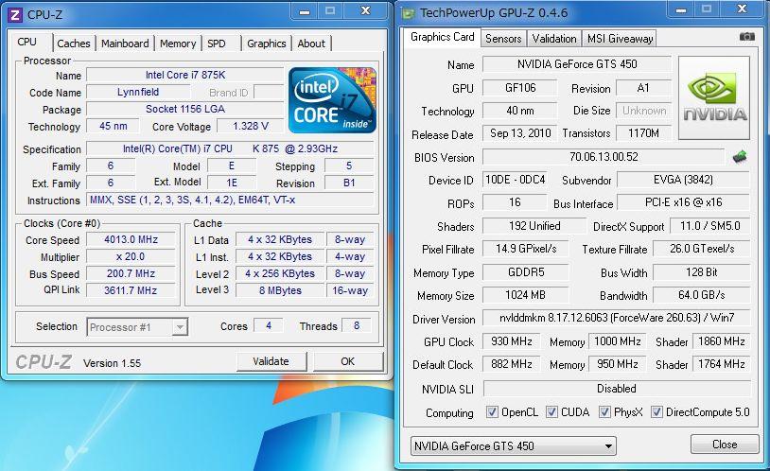
Task: Click the Bandwidth value 64.0 GB/s
Action: [x=701, y=295]
